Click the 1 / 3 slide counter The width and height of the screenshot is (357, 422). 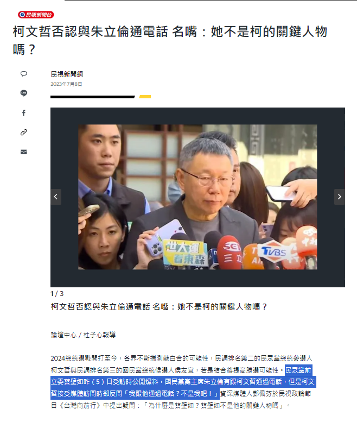click(57, 294)
